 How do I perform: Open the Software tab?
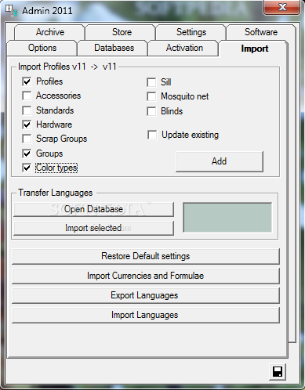(x=261, y=32)
